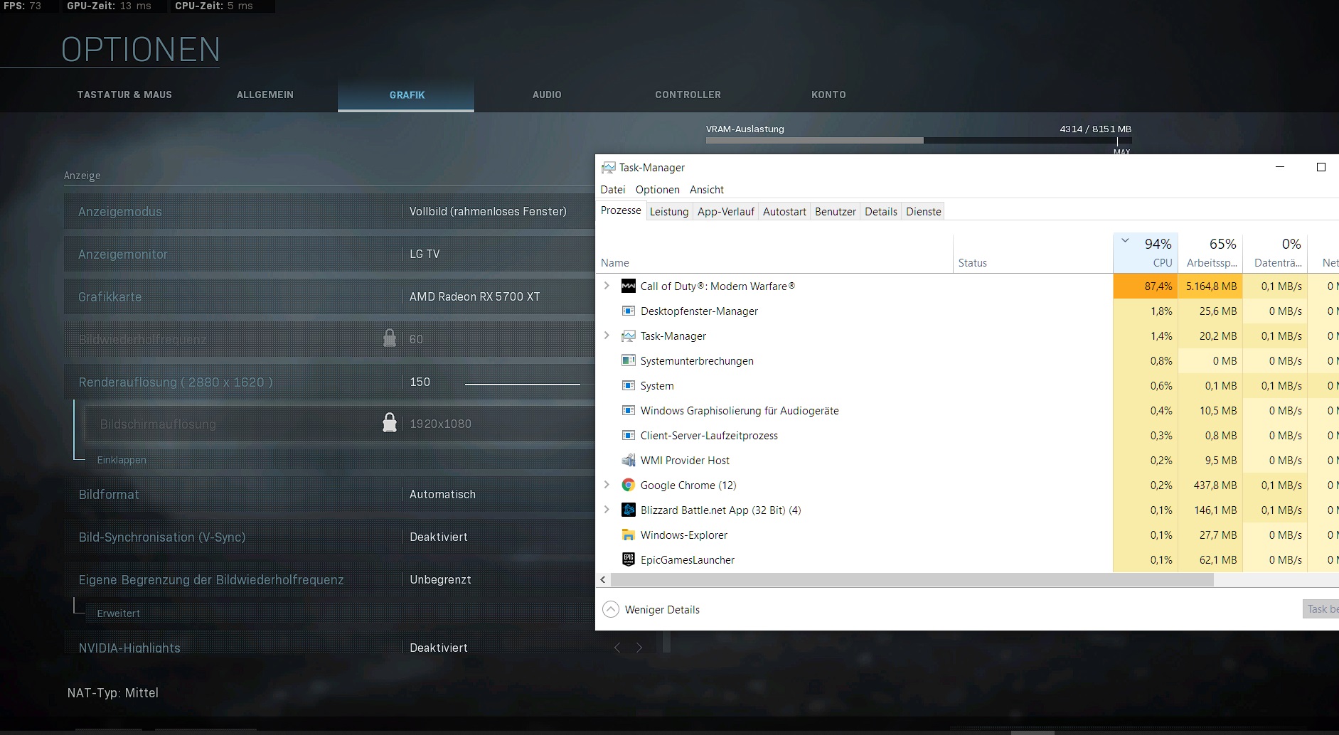The height and width of the screenshot is (735, 1339).
Task: Open the Datei menu
Action: pyautogui.click(x=613, y=190)
